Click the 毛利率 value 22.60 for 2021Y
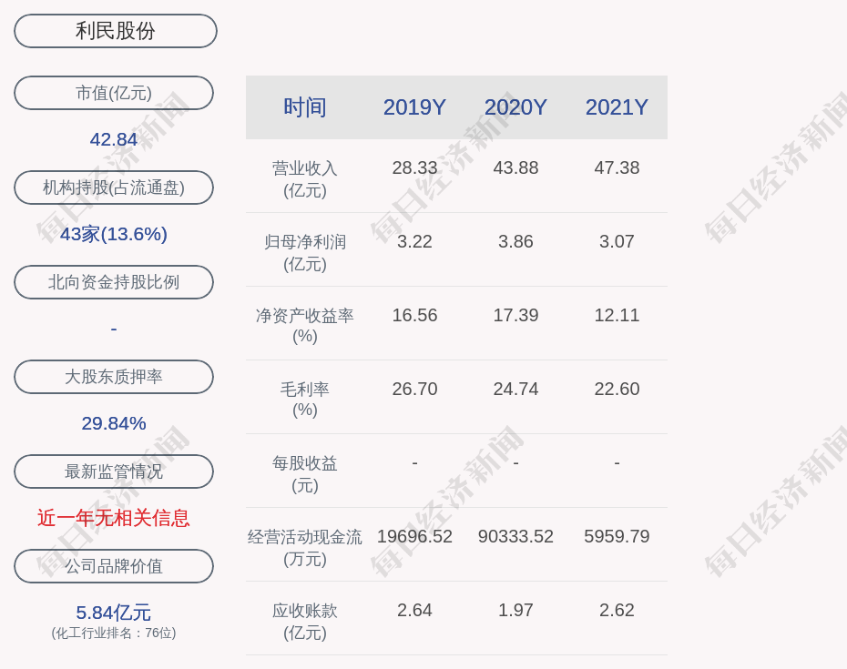Image resolution: width=847 pixels, height=669 pixels. click(617, 389)
